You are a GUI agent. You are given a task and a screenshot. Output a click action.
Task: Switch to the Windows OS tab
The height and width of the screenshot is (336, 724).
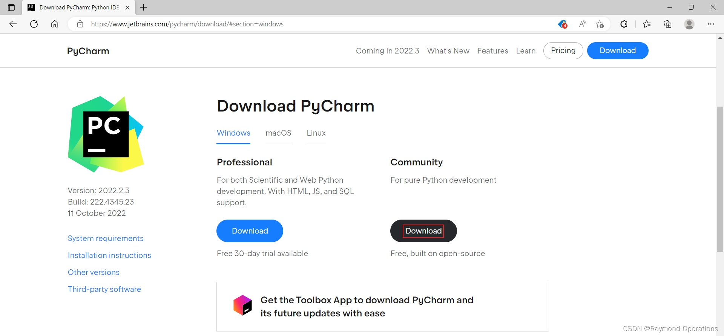[x=233, y=133]
